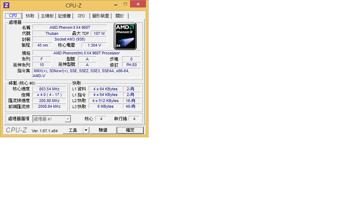359x224 pixels.
Task: Click the 系列 family value 'F'
Action: click(42, 59)
